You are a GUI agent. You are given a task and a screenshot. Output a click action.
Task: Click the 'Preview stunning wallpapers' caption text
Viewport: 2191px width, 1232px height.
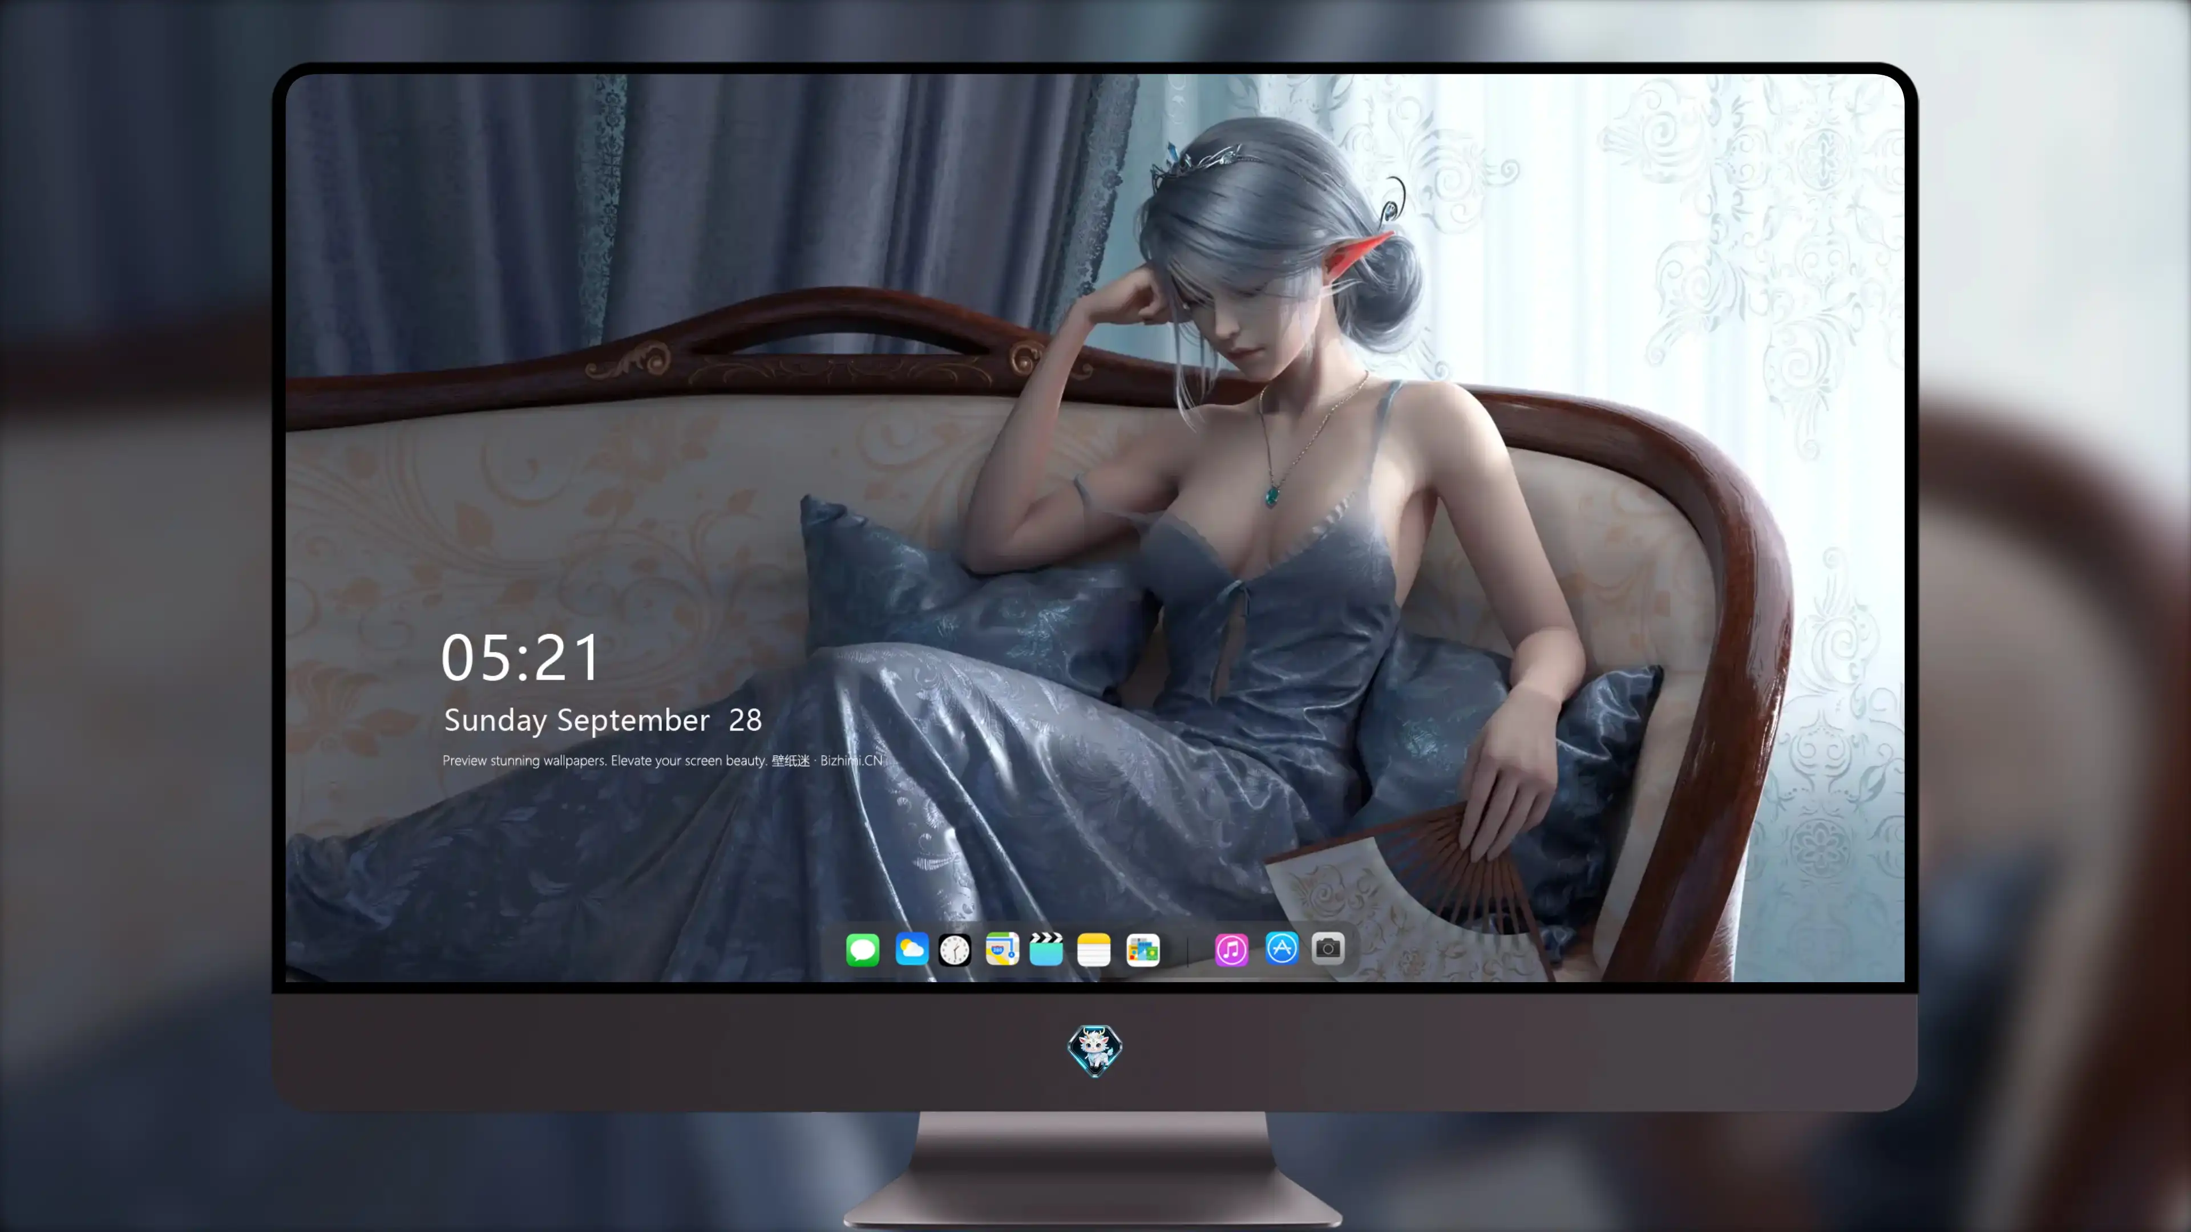(662, 760)
